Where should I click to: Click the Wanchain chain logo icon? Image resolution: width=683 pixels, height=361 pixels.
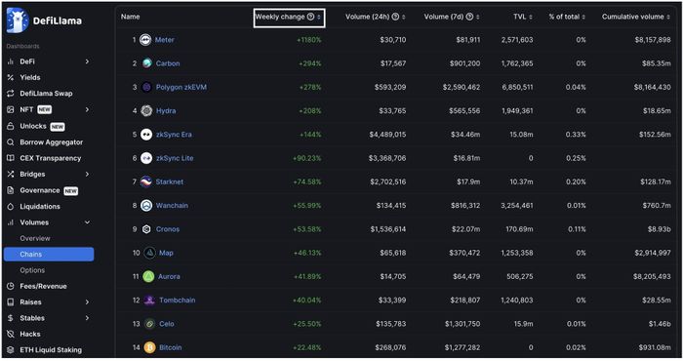click(146, 206)
